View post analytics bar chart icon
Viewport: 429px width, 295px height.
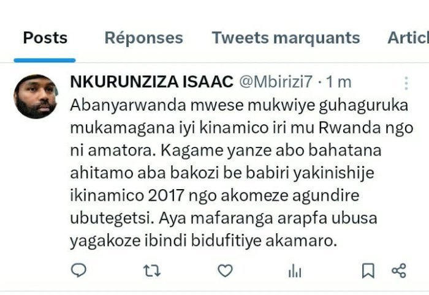(x=295, y=271)
